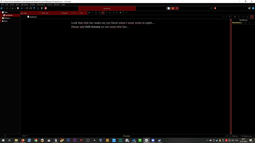255x143 pixels.
Task: Open the Quick Reference pencil icon
Action: [x=27, y=8]
